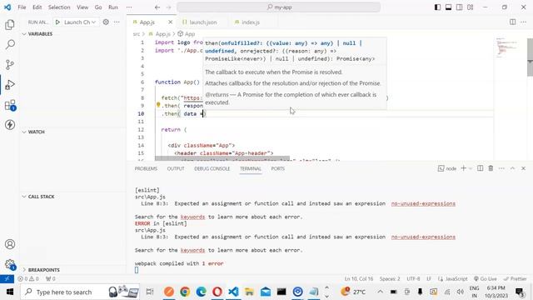This screenshot has width=533, height=300.
Task: Open the Remote window indicator in status bar
Action: coord(7,278)
